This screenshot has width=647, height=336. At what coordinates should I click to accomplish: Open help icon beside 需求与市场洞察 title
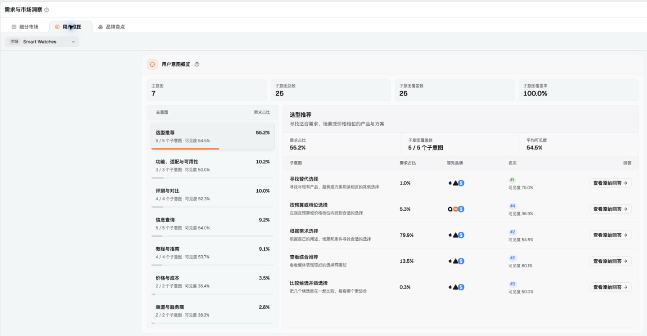[47, 10]
